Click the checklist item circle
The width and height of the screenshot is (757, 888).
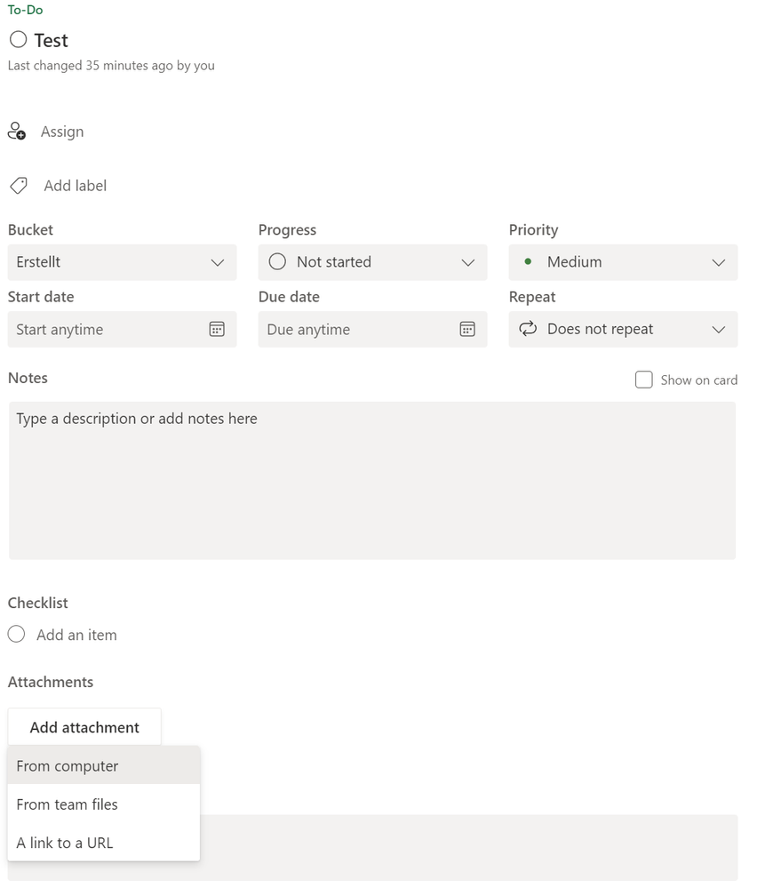tap(16, 634)
